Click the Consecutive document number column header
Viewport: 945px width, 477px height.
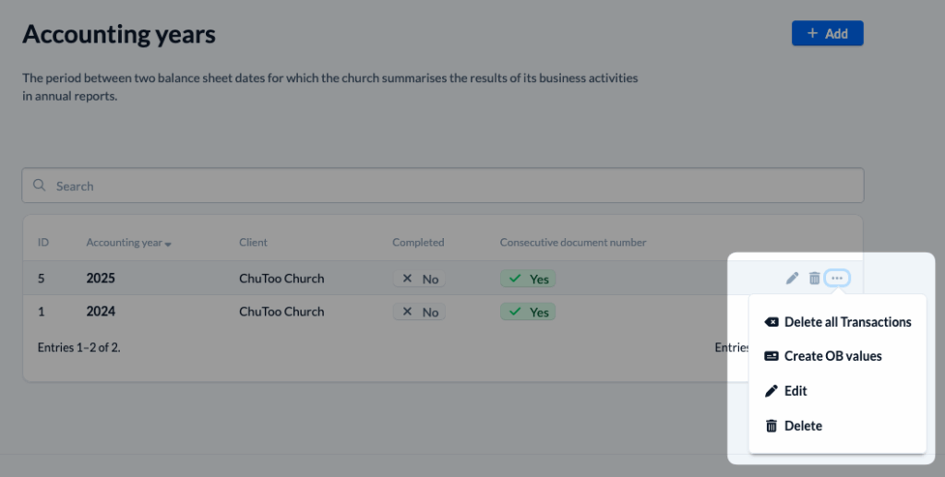[x=572, y=243]
